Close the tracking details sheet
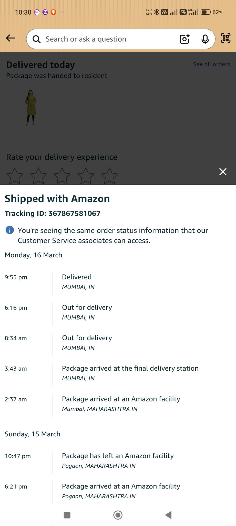 223,172
